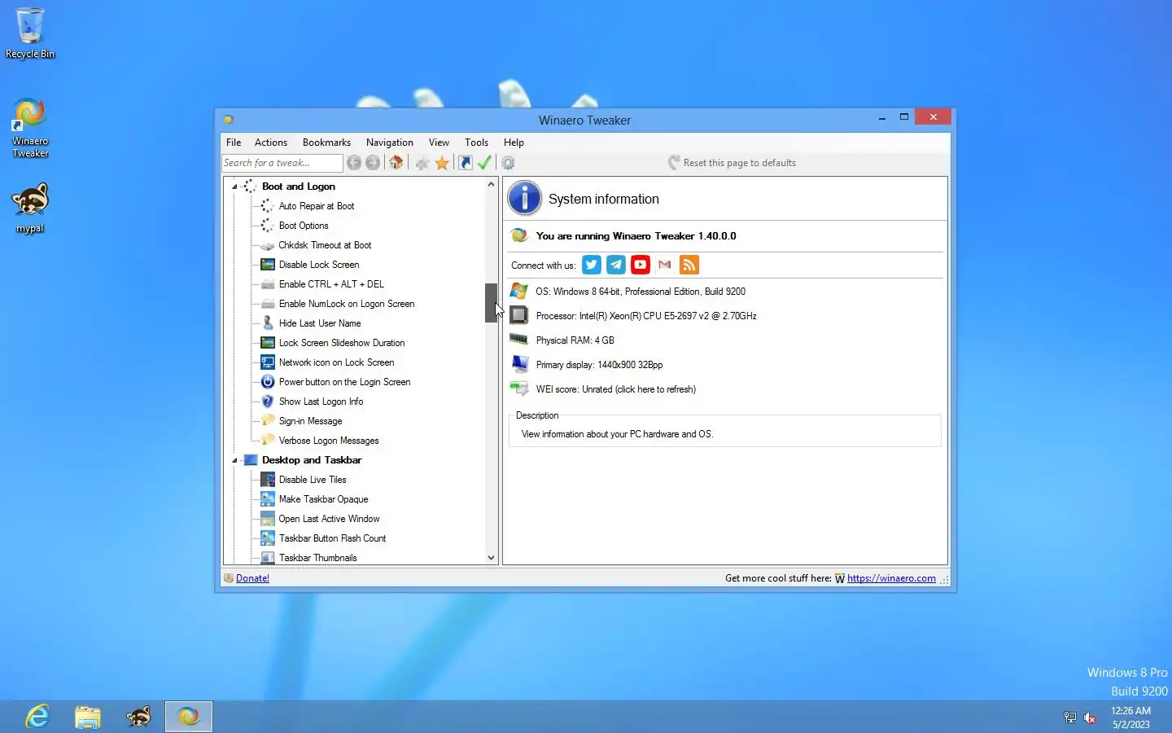Open the RSS feed icon
Viewport: 1172px width, 733px height.
click(689, 265)
